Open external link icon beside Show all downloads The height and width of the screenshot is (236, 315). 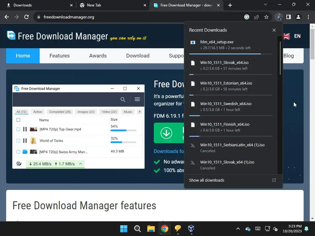pos(274,180)
